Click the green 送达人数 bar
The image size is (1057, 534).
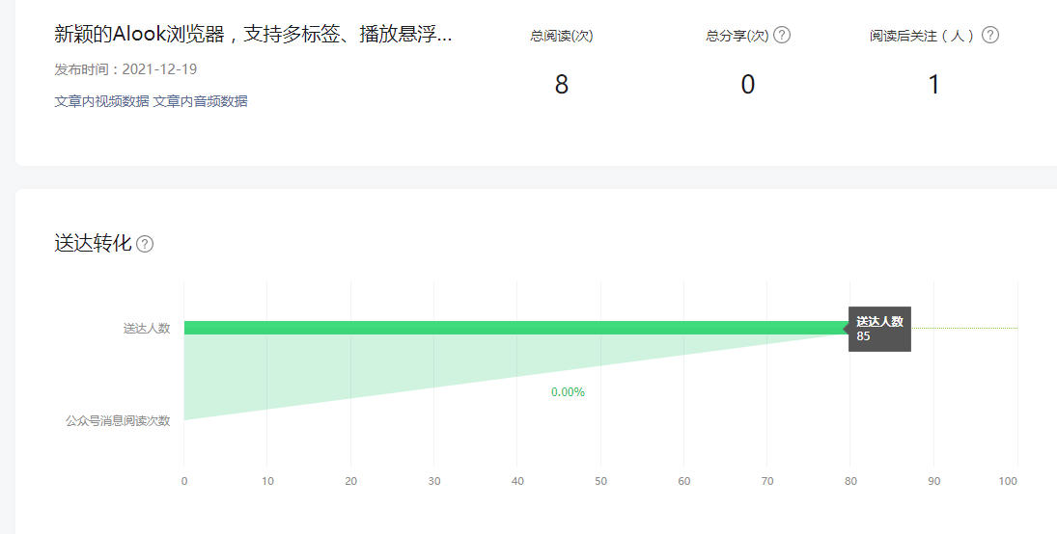(515, 328)
